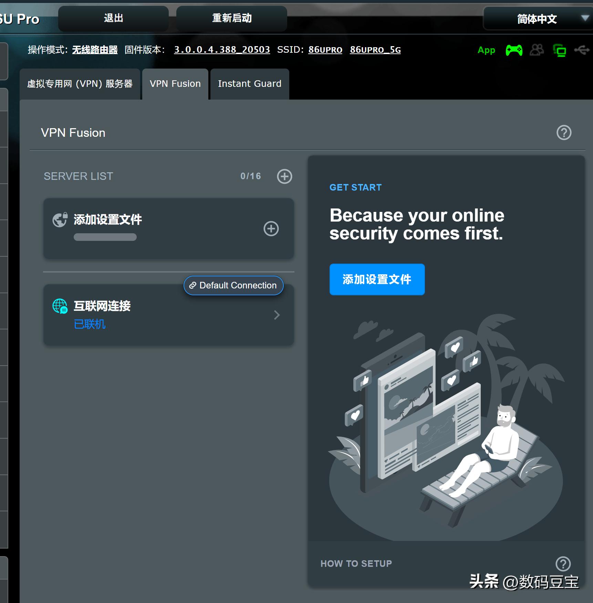Toggle the Default Connection pill on server list
This screenshot has width=593, height=603.
[x=233, y=285]
